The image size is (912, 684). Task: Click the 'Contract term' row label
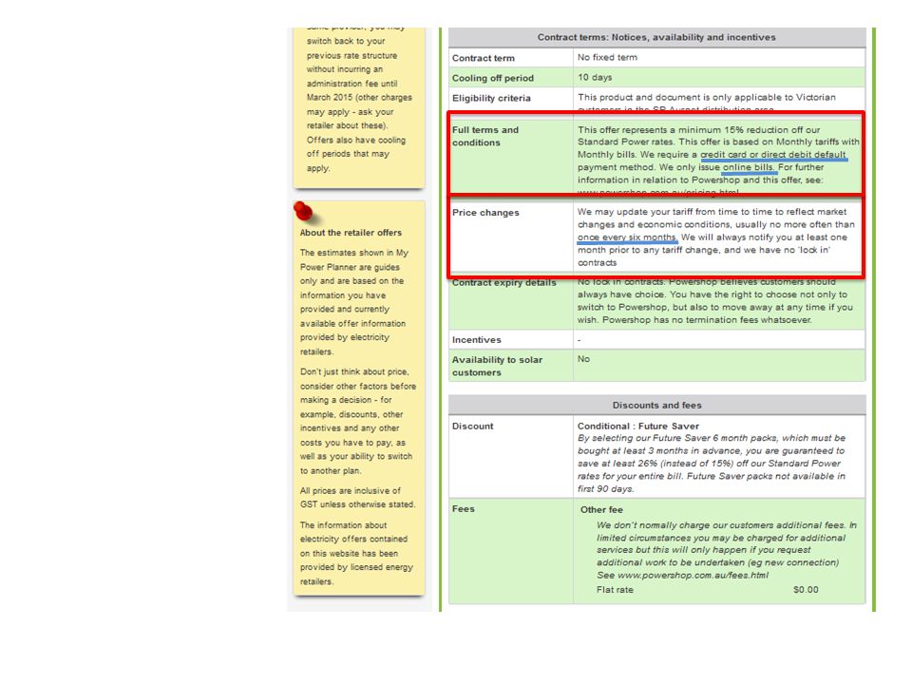pos(484,58)
